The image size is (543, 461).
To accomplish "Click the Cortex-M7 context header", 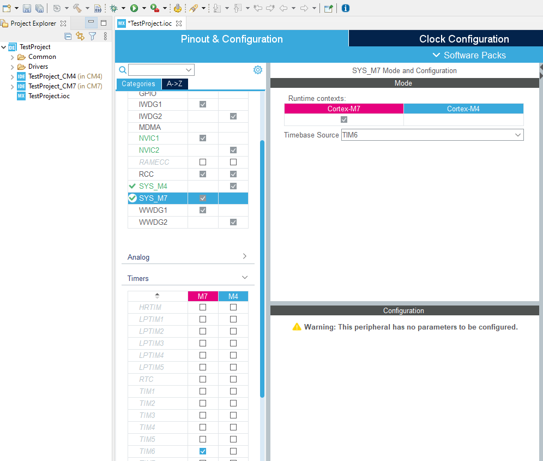I will pyautogui.click(x=344, y=109).
